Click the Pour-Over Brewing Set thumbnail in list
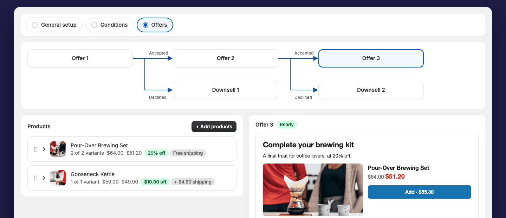The width and height of the screenshot is (506, 218). (58, 149)
